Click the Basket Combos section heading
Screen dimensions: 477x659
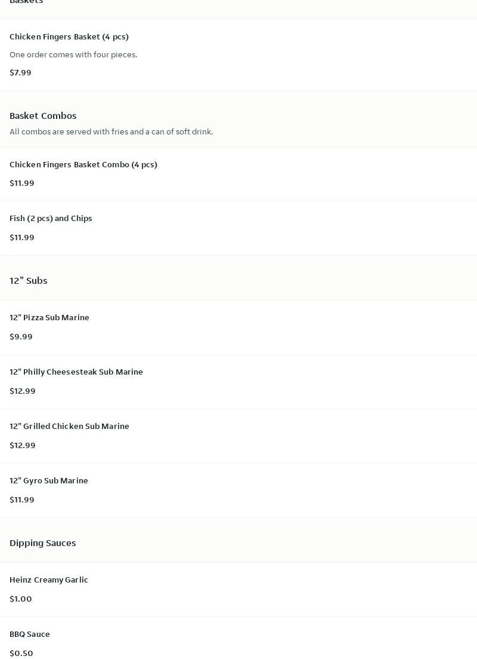point(43,115)
